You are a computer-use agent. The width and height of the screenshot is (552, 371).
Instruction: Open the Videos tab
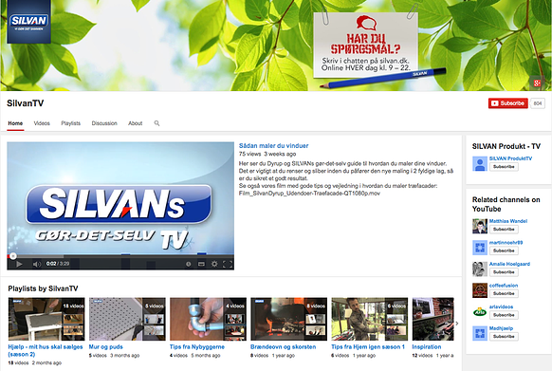[x=42, y=123]
